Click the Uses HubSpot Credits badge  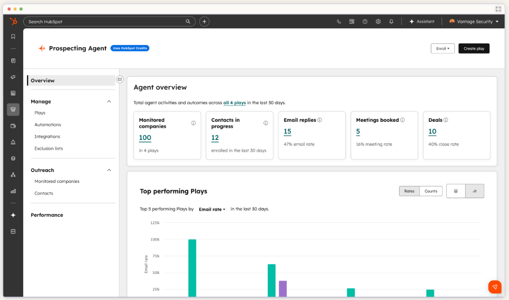pos(130,48)
